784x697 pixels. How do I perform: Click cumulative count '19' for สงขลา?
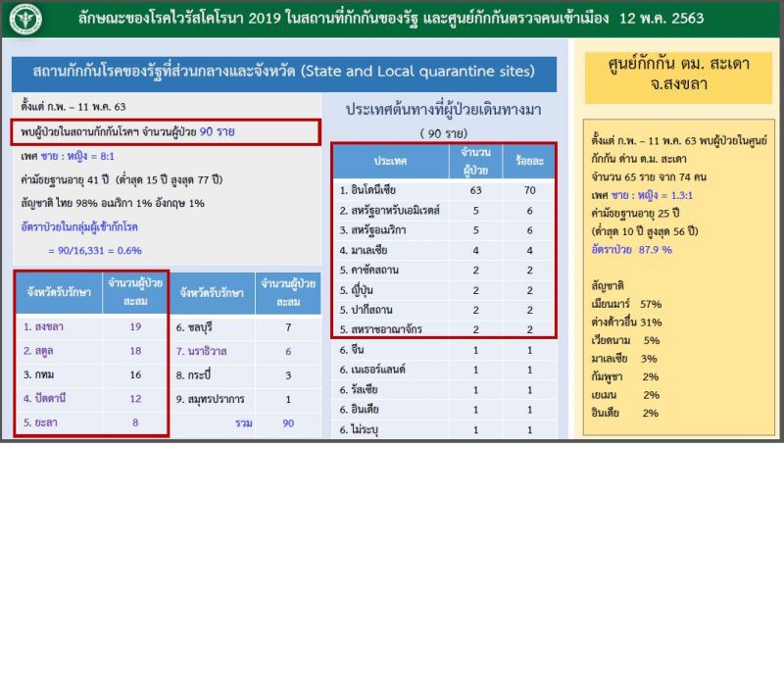pyautogui.click(x=135, y=327)
